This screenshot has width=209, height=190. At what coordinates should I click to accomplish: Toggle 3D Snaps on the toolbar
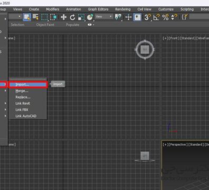(147, 17)
